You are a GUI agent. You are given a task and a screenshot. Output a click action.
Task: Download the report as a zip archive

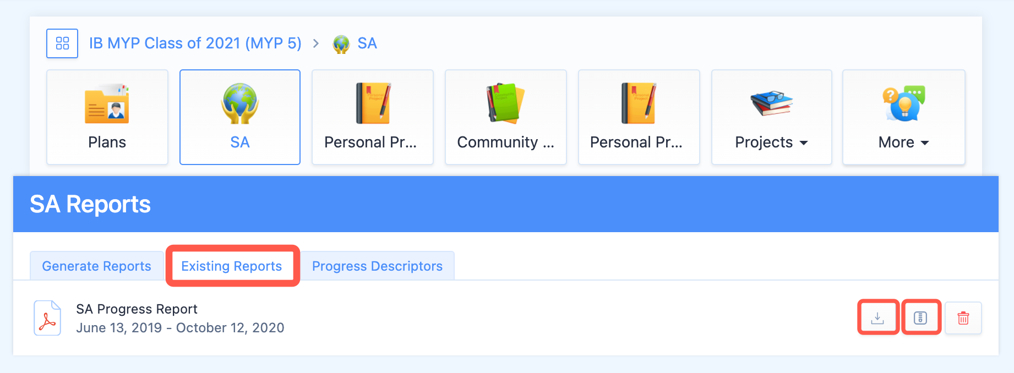click(x=920, y=318)
